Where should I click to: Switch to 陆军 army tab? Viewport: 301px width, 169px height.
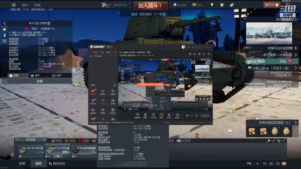click(x=38, y=163)
